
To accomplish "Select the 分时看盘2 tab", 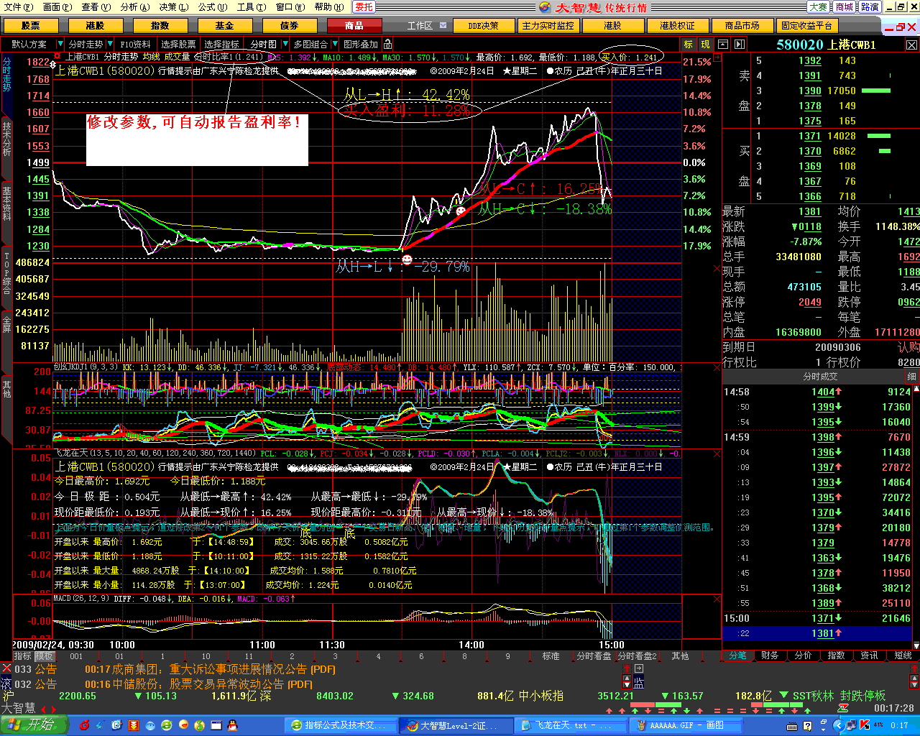I will (638, 656).
